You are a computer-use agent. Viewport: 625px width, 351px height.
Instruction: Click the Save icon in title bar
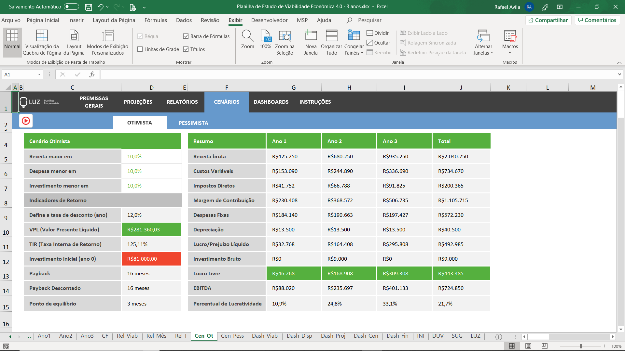[x=88, y=7]
